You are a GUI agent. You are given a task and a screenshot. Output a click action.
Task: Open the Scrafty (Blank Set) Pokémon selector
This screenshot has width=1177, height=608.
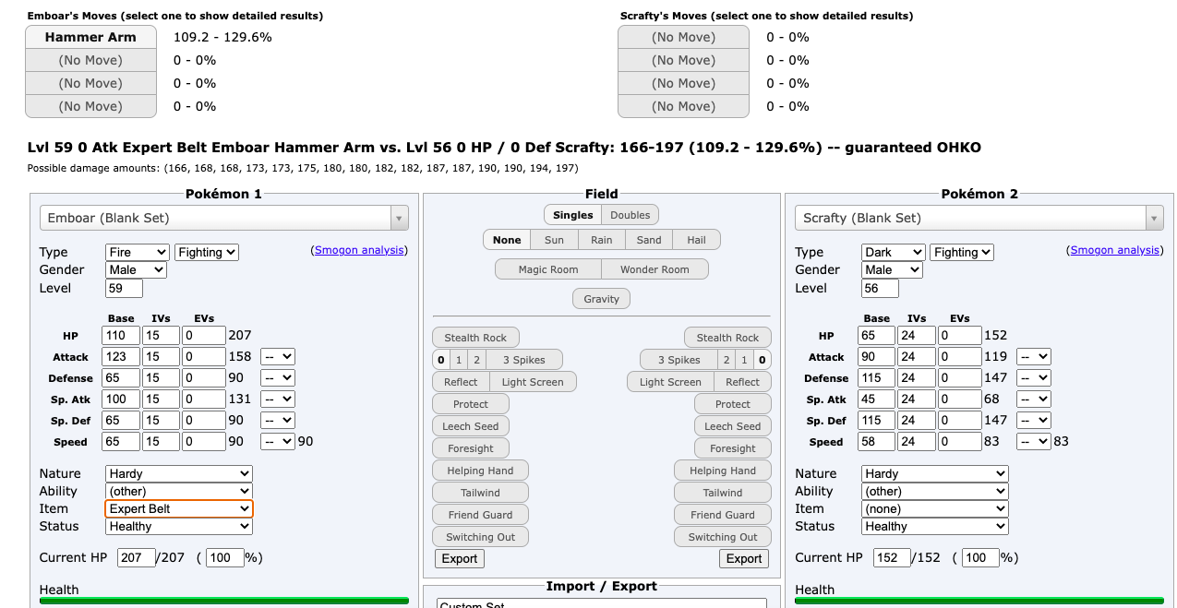click(979, 218)
